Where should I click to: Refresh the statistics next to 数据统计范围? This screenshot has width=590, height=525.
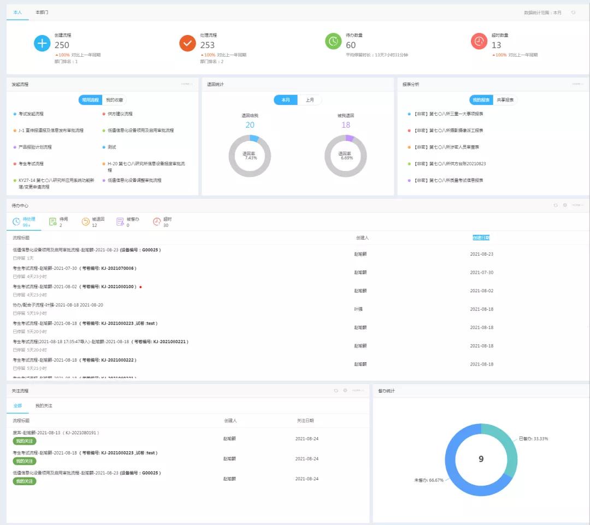tap(574, 13)
